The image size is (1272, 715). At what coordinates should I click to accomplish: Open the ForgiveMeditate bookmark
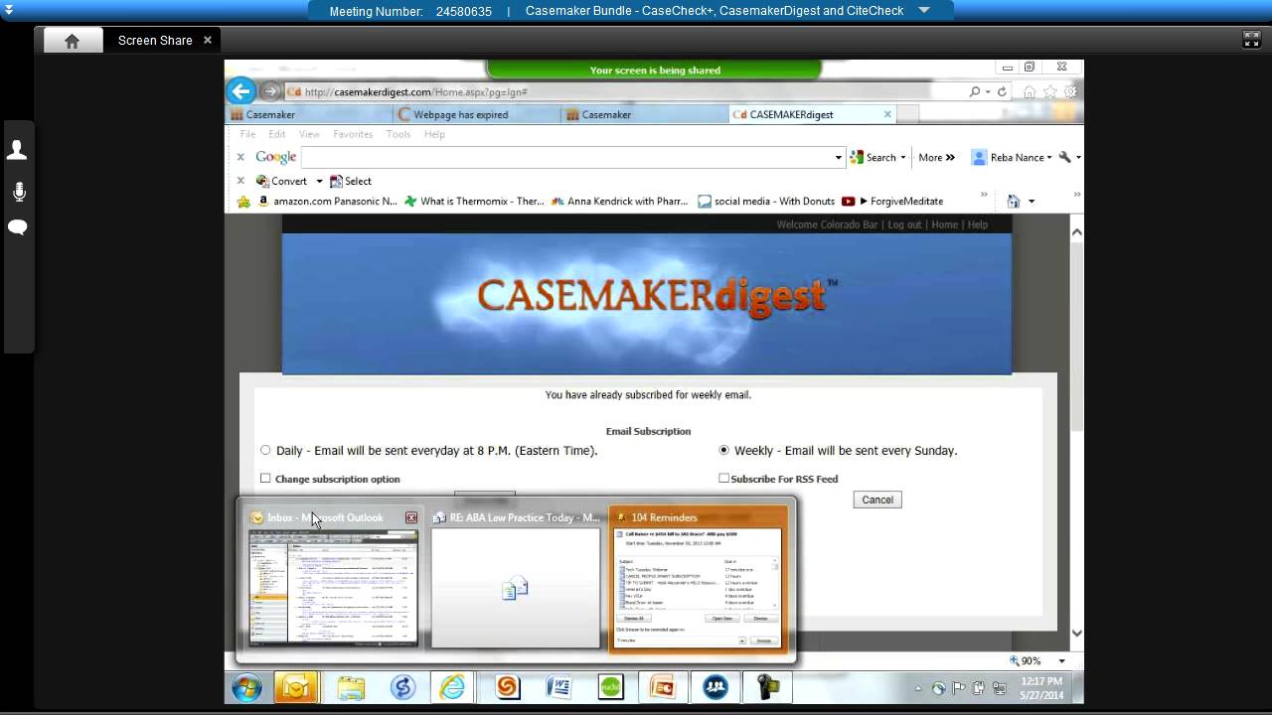(x=893, y=202)
